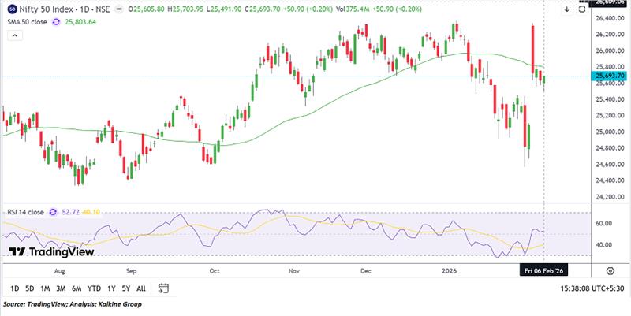The image size is (631, 316).
Task: Open the Go to date calendar icon
Action: click(x=163, y=288)
